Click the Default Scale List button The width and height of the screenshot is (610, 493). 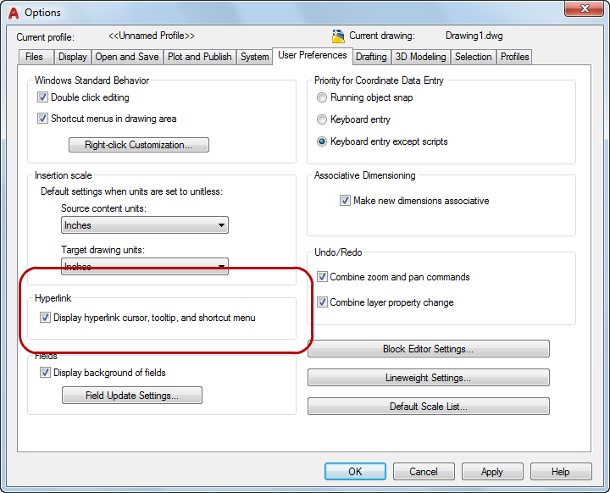click(428, 407)
